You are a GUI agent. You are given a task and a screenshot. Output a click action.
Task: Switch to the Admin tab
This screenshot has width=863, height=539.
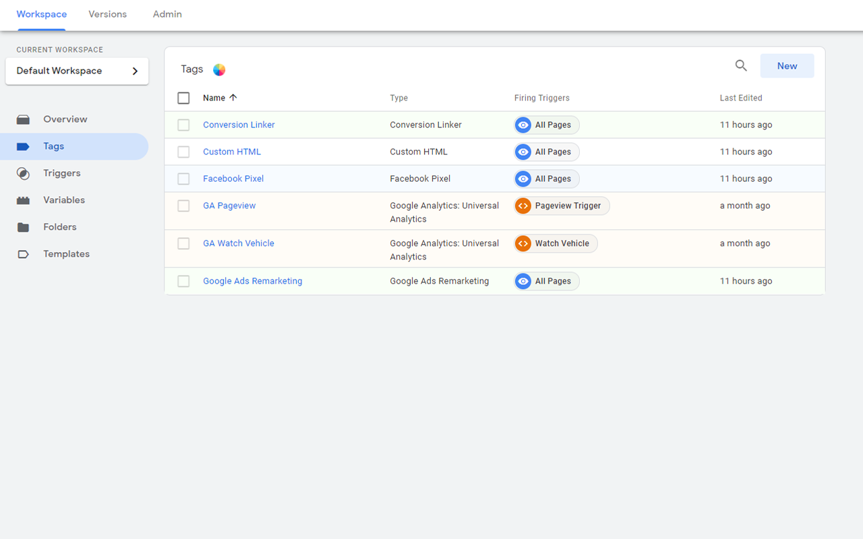(x=167, y=14)
